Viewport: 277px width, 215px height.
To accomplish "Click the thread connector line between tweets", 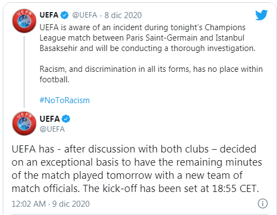I will coord(24,72).
